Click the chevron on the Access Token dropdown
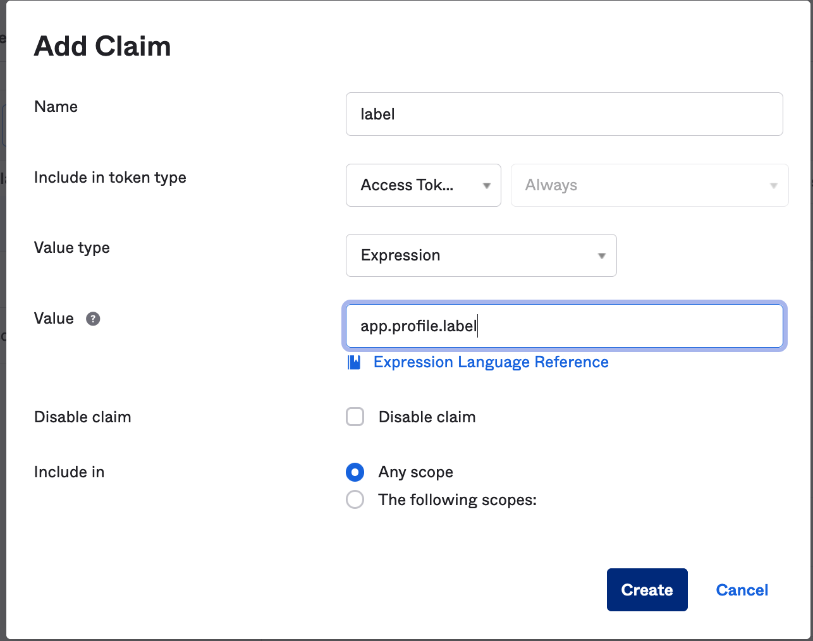This screenshot has width=813, height=641. (x=486, y=185)
